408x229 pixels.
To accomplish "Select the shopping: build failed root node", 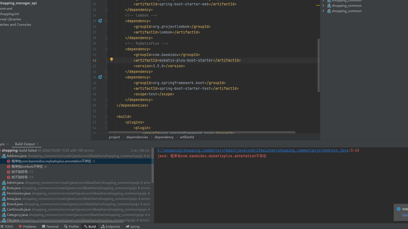I will (x=75, y=151).
